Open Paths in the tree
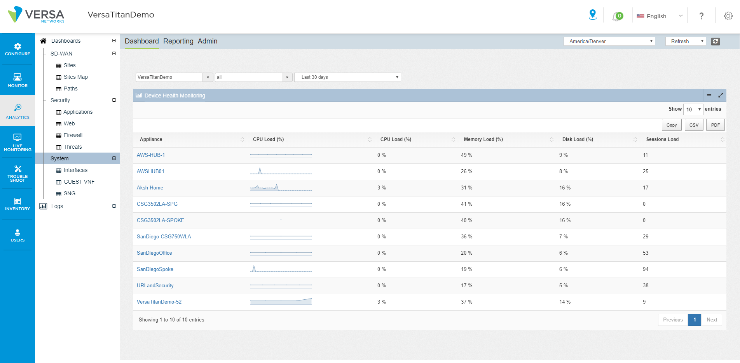This screenshot has width=740, height=363. click(71, 89)
